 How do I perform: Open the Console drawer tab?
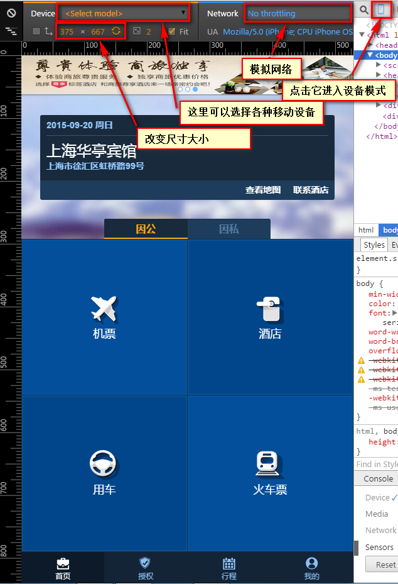tap(379, 478)
